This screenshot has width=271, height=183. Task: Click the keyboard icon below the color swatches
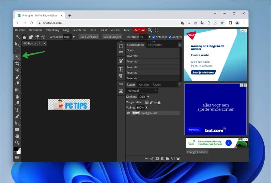pyautogui.click(x=17, y=157)
